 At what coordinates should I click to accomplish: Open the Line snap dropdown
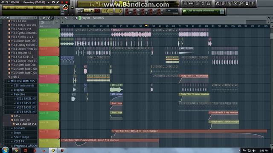pos(171,11)
